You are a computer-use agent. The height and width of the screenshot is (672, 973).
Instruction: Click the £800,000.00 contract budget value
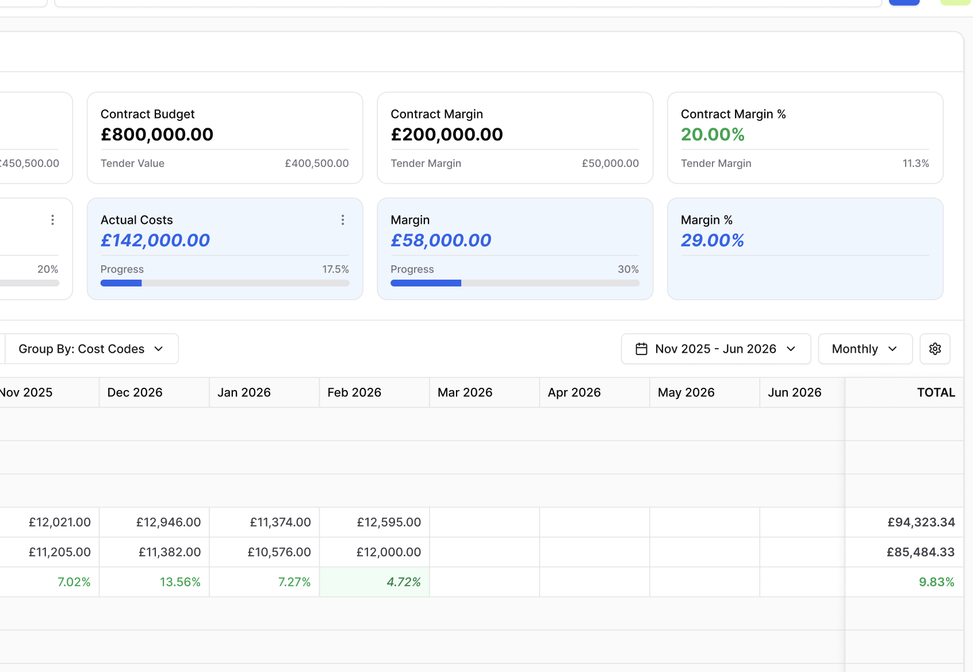(157, 135)
